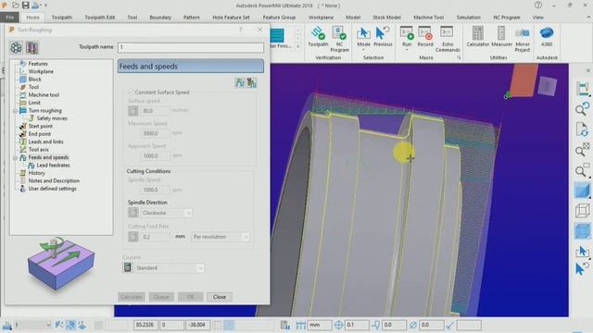Open the Spindle Direction Clockwise dropdown

[x=166, y=213]
